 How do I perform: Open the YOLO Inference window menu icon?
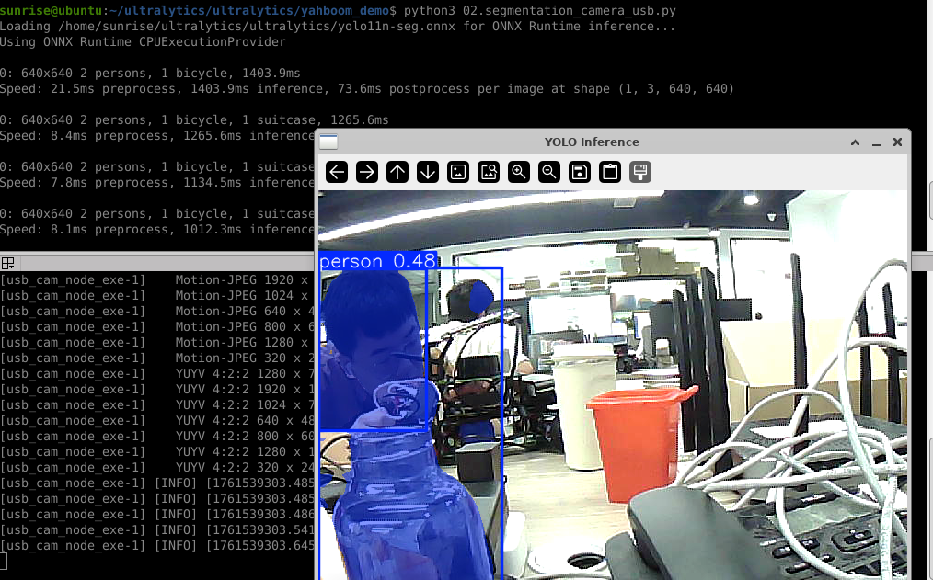pyautogui.click(x=328, y=142)
